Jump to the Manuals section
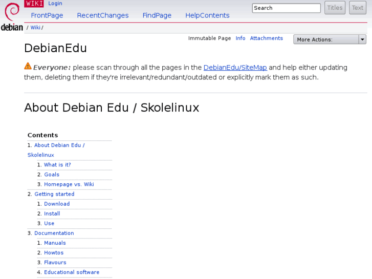This screenshot has height=279, width=372. (55, 243)
